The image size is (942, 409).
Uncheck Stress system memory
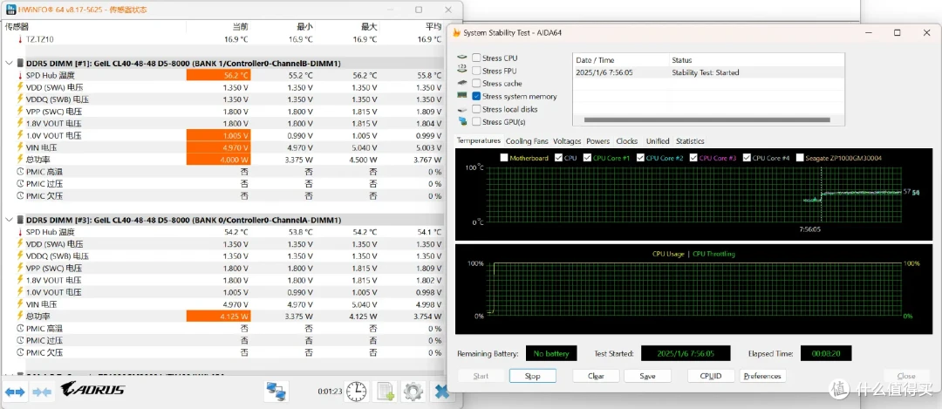476,96
